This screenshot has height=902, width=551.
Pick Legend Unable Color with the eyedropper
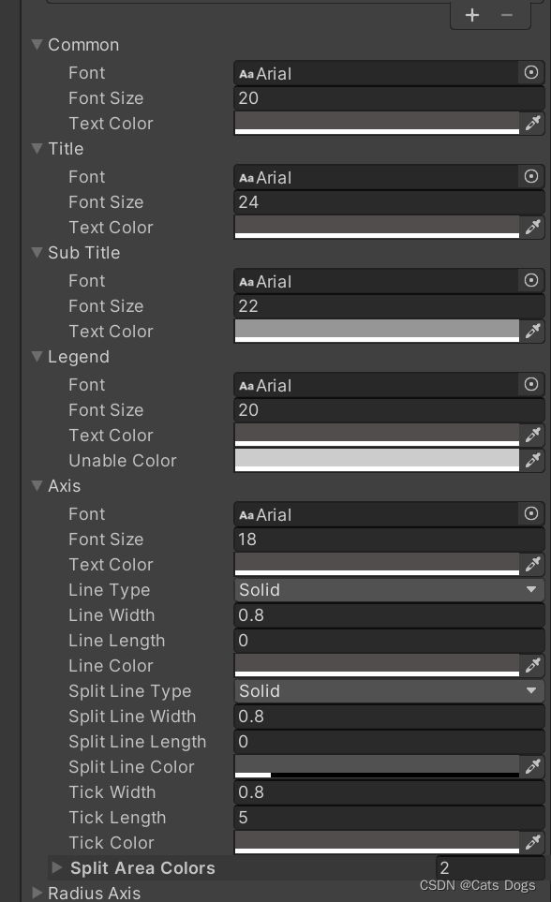tap(533, 460)
